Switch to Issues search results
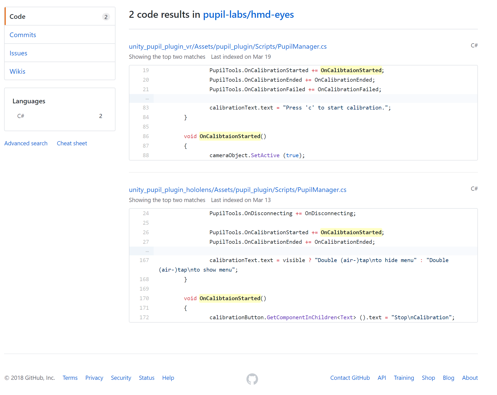 pos(60,53)
